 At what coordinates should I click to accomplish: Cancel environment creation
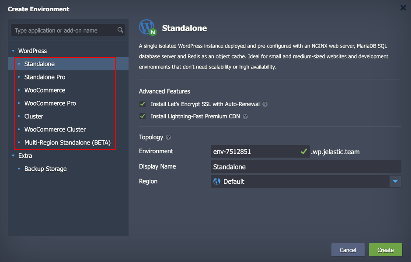point(348,250)
